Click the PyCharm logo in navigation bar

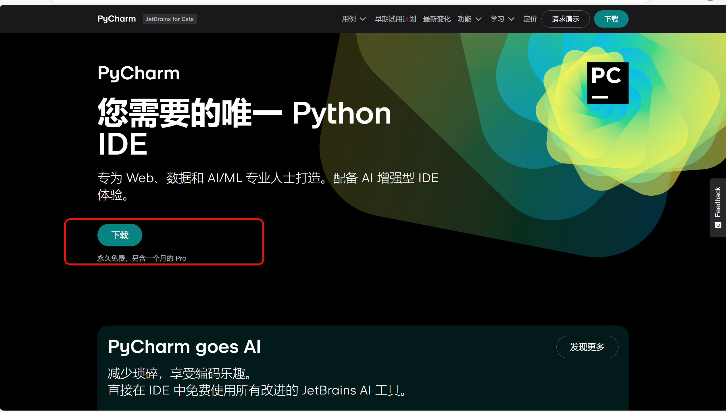click(x=116, y=19)
